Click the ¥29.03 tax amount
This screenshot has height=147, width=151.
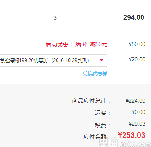click(137, 124)
